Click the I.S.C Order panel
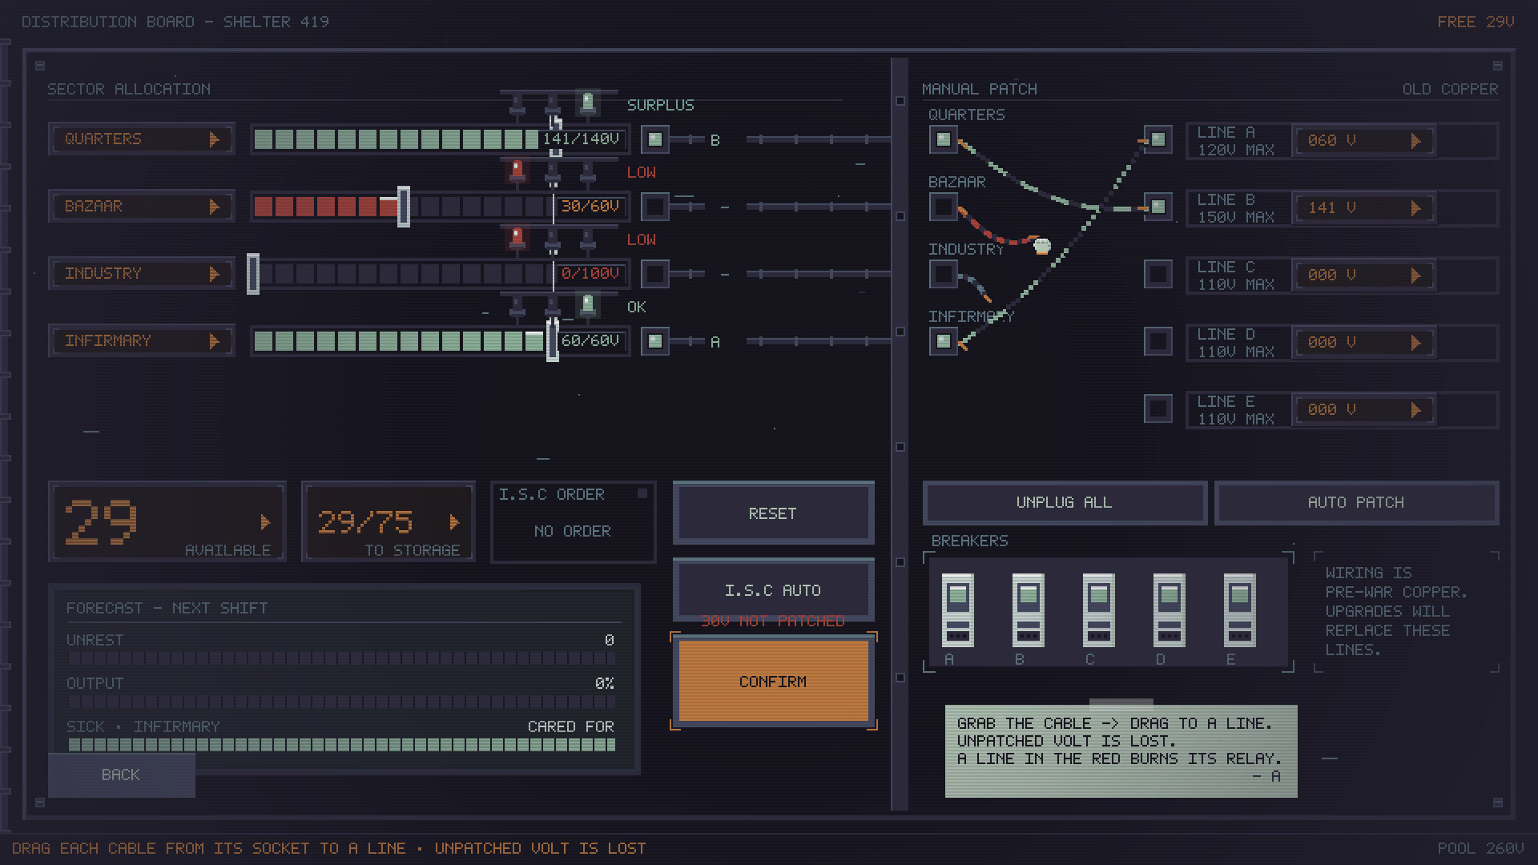Image resolution: width=1538 pixels, height=865 pixels. (x=573, y=521)
